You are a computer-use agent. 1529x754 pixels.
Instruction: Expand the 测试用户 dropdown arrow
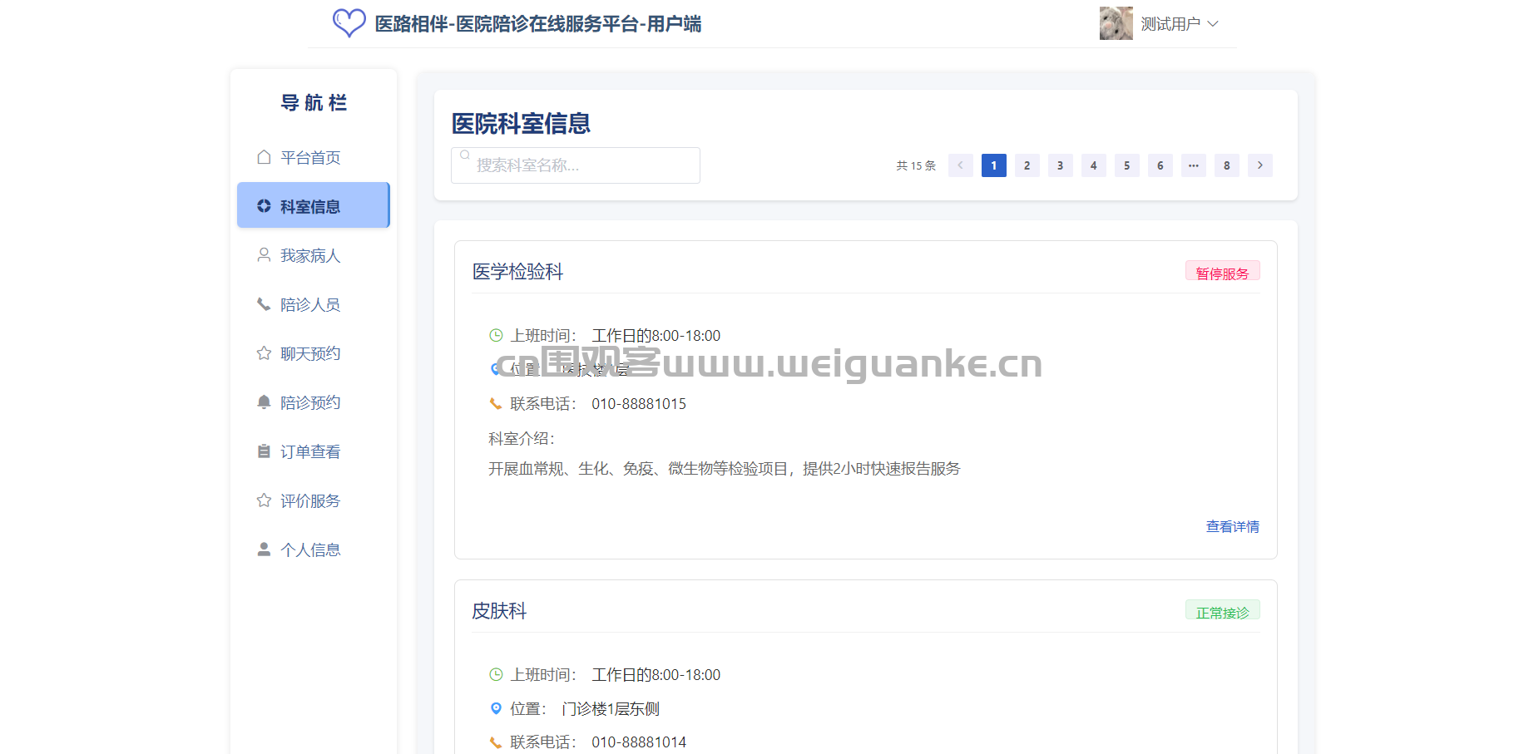(1213, 24)
